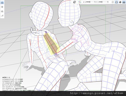
Task: Toggle the textured square background icon
Action: (x=124, y=2)
